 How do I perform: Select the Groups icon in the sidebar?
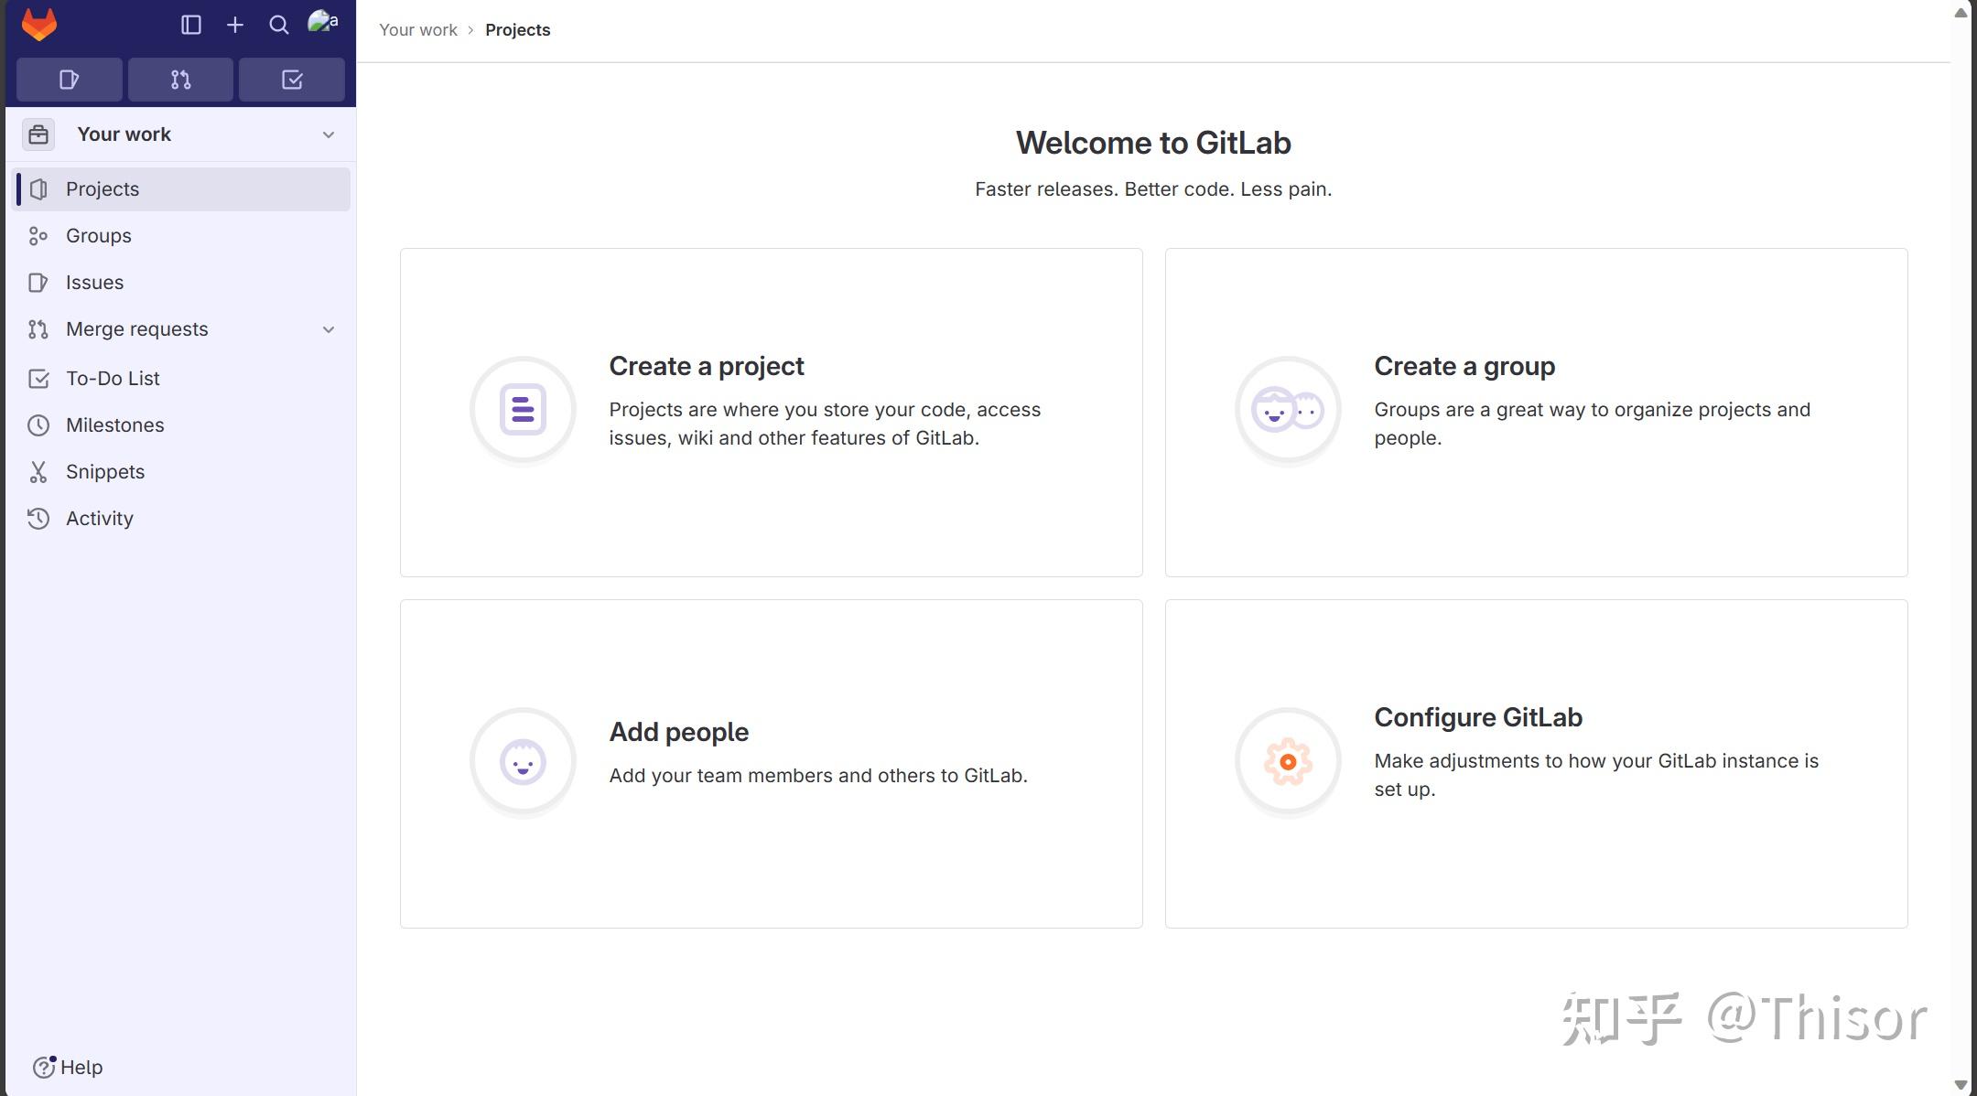38,235
